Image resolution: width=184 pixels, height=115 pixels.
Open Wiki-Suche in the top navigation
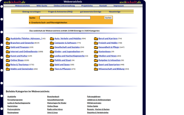tap(42, 6)
